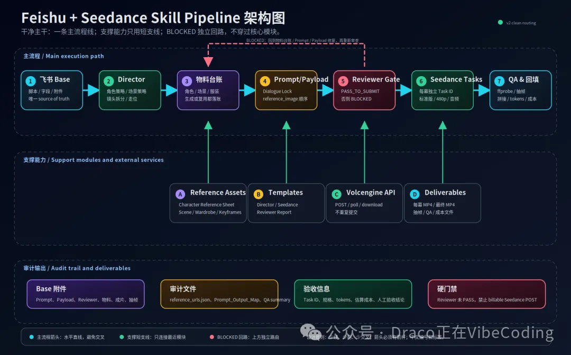The image size is (571, 355).
Task: Click the Reviewer 未 PASS rule text
Action: pos(487,300)
